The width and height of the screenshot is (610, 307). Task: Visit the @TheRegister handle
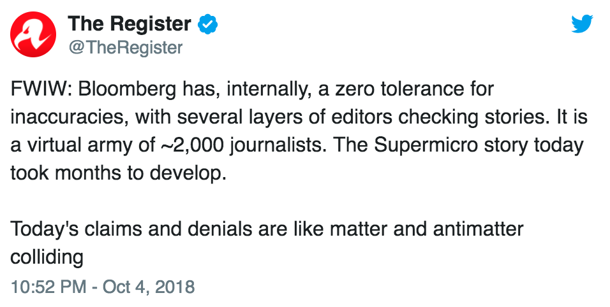click(125, 48)
